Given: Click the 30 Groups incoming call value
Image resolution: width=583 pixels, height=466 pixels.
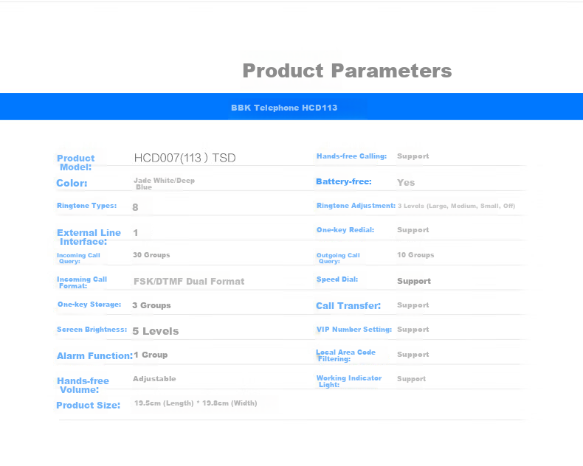Looking at the screenshot, I should [151, 255].
